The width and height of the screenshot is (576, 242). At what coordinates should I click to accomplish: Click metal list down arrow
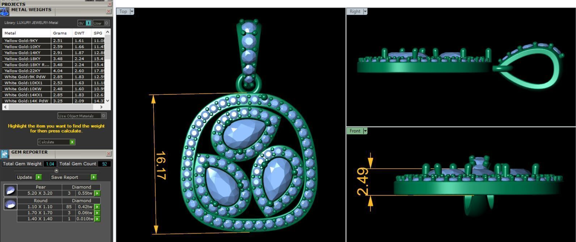[107, 101]
